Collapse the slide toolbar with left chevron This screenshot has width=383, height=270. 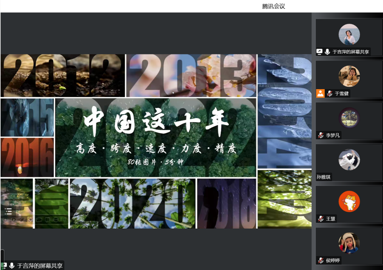click(64, 219)
